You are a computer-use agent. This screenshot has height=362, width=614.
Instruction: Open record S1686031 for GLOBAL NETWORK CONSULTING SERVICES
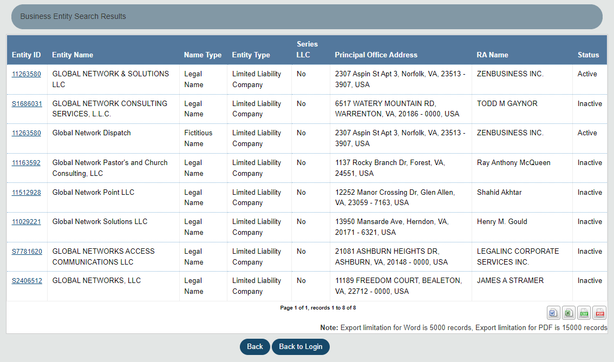pos(27,103)
